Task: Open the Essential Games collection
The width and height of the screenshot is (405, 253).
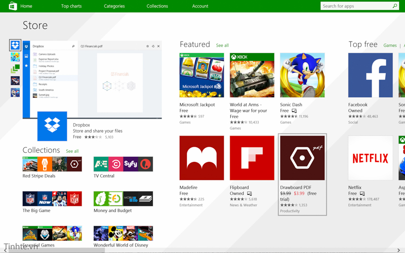Action: [x=52, y=233]
